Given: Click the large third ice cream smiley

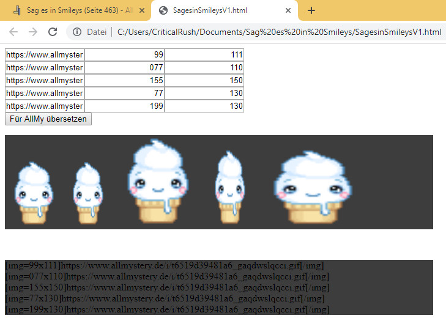Looking at the screenshot, I should (158, 181).
